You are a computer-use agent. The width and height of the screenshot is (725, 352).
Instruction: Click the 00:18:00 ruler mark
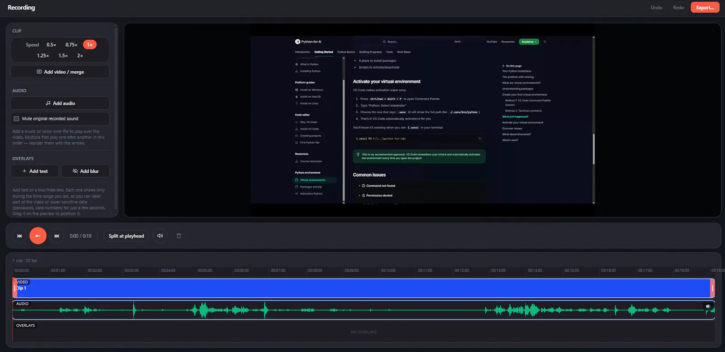(x=682, y=270)
